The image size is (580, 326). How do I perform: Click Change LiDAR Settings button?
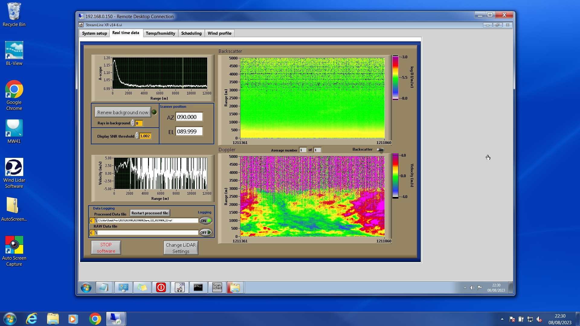tap(181, 248)
